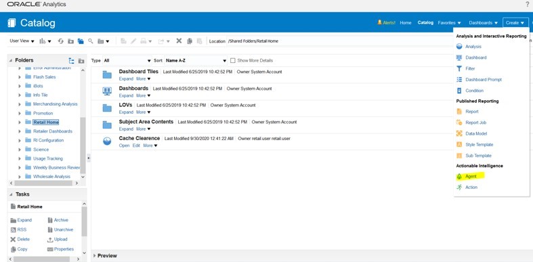Expand the Science folder tree arrow
Viewport: 533px width, 262px height.
click(x=20, y=150)
